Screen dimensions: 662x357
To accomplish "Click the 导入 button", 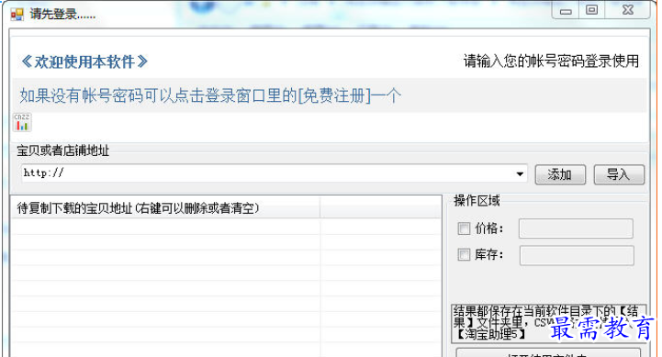I will pyautogui.click(x=619, y=174).
